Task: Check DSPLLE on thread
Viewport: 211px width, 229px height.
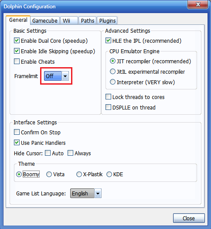Action: (x=108, y=107)
